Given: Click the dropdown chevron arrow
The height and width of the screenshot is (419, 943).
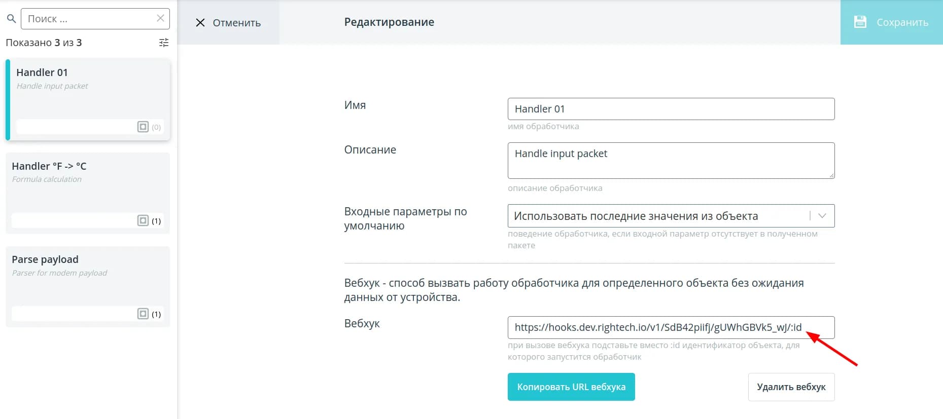Looking at the screenshot, I should point(822,216).
